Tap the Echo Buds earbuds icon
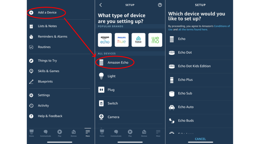Screen dimensions: 257x144 coord(172,121)
